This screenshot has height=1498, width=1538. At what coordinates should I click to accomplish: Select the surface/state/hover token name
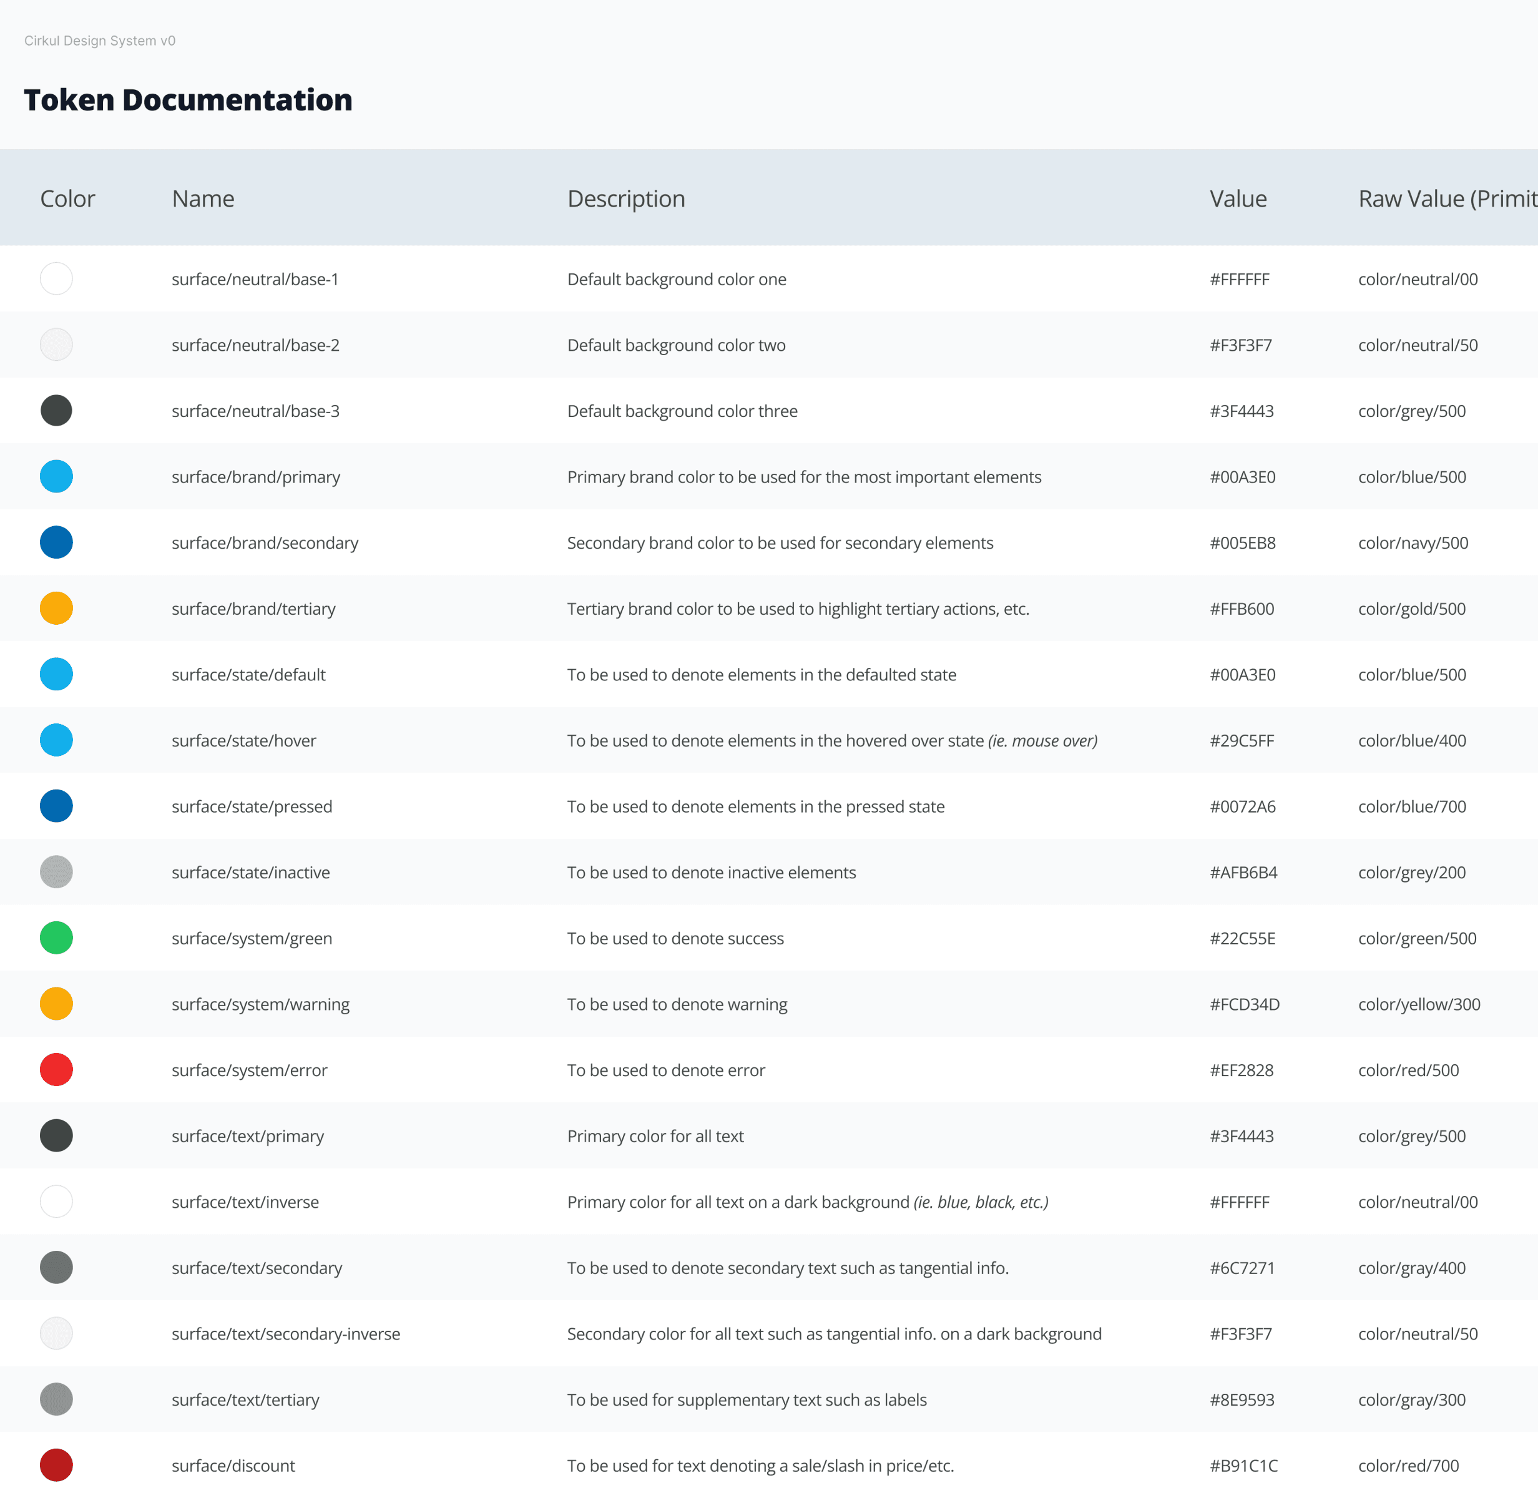244,740
